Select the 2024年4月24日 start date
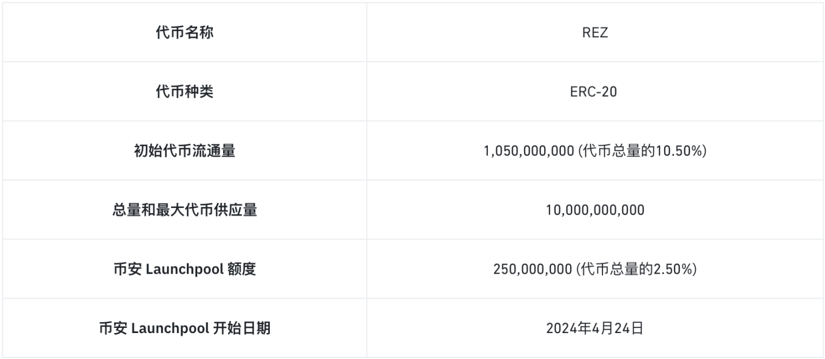Screen dimensions: 825x359 tap(595, 328)
